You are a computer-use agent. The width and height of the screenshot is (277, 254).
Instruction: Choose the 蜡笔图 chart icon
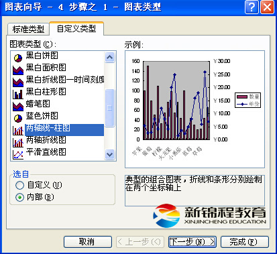click(18, 107)
